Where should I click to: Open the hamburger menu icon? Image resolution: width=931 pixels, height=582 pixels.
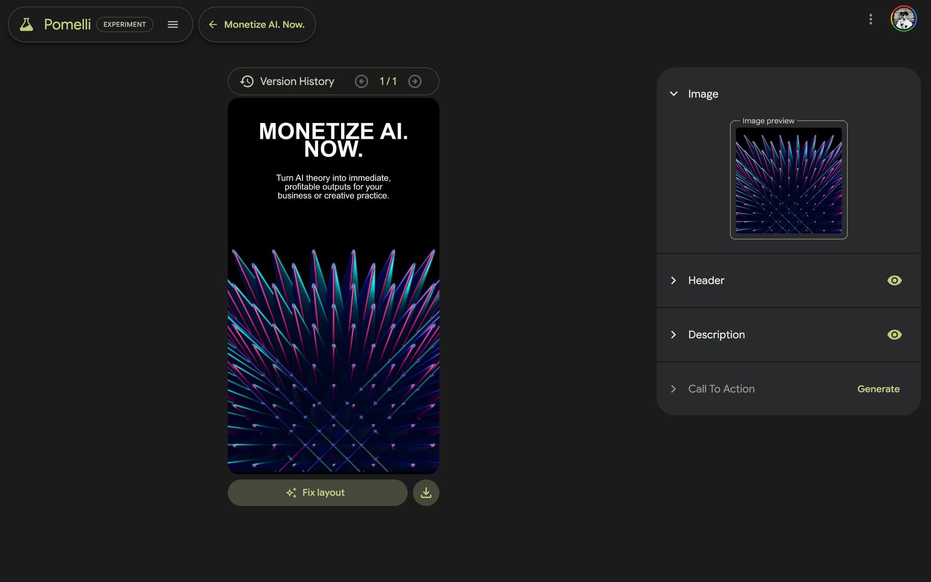pos(173,24)
